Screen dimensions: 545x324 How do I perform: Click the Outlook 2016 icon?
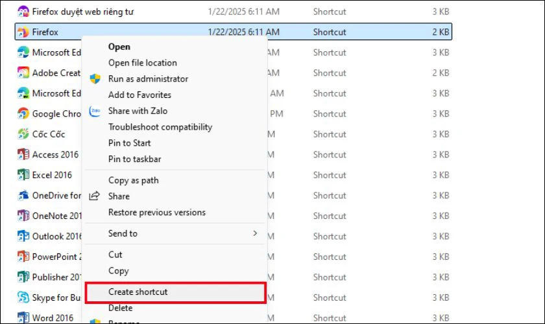click(x=23, y=236)
